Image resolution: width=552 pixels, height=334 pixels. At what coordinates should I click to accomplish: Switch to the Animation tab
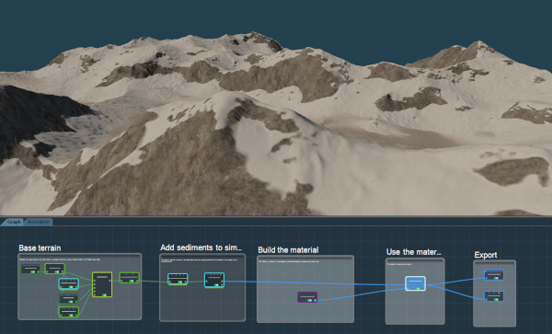pyautogui.click(x=39, y=222)
